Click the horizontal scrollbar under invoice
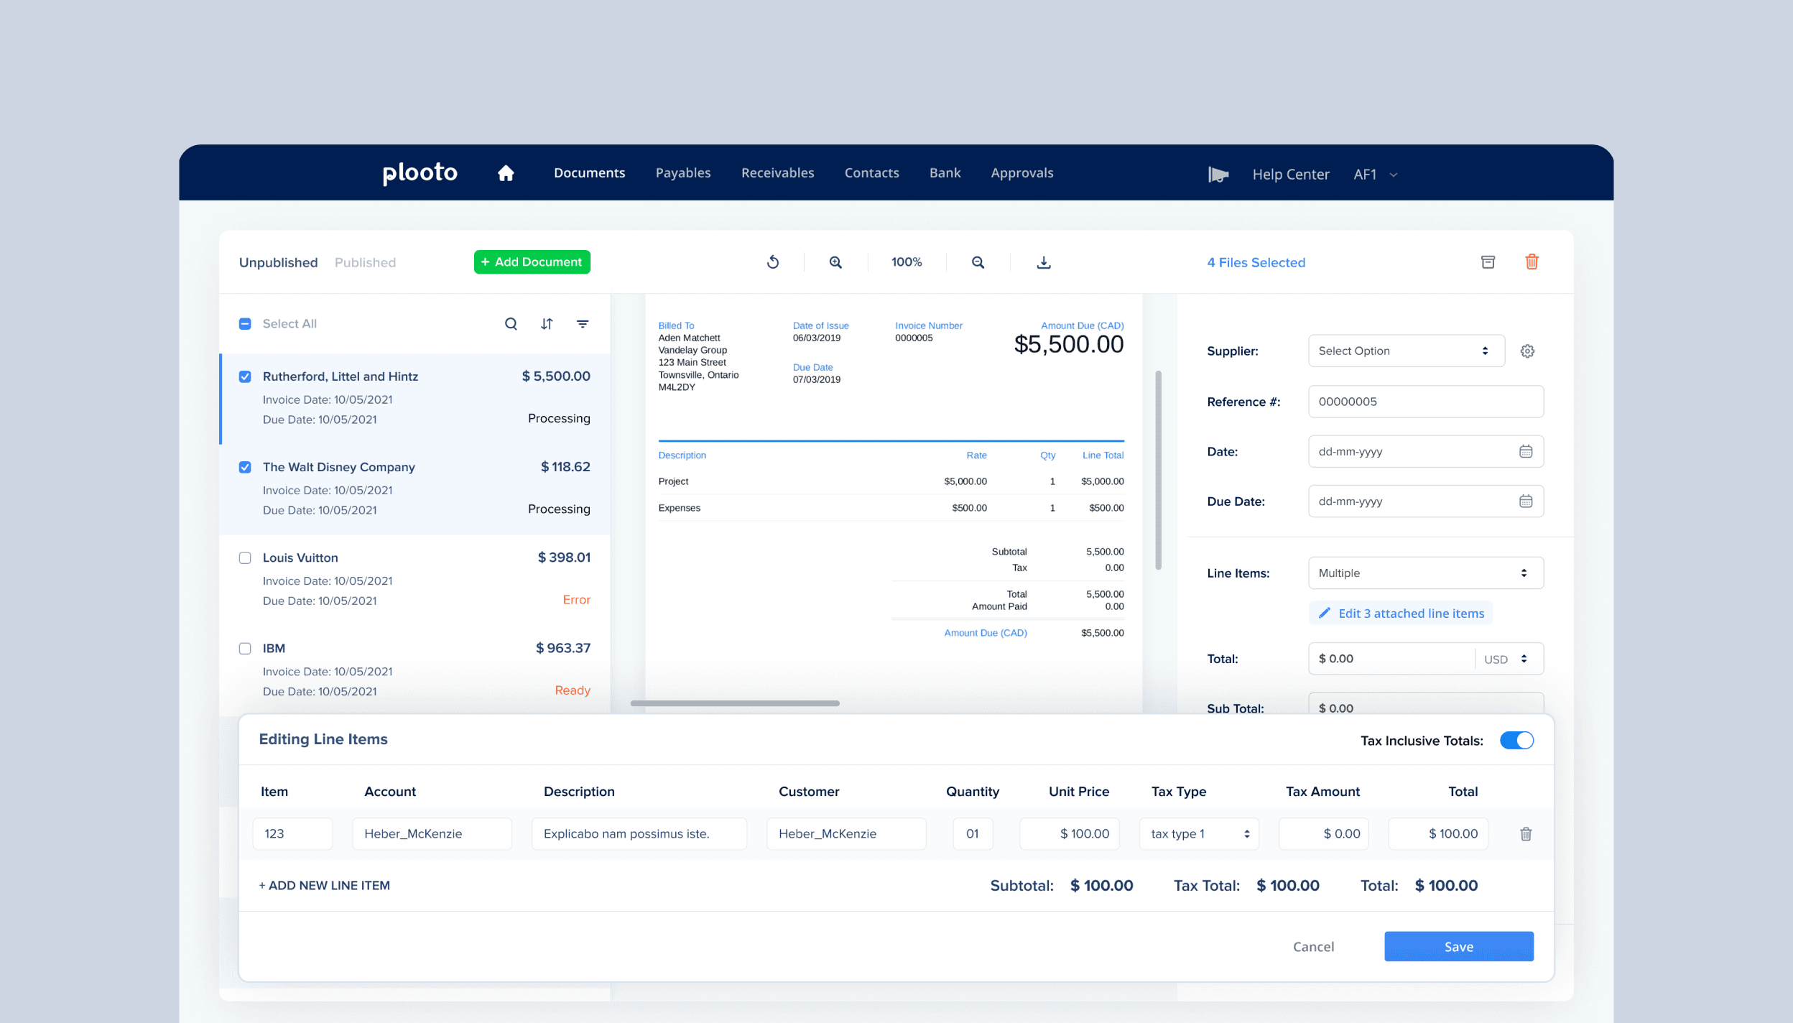 [734, 703]
